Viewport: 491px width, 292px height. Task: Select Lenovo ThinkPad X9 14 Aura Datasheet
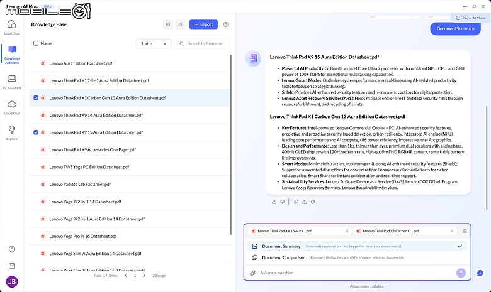(x=130, y=116)
